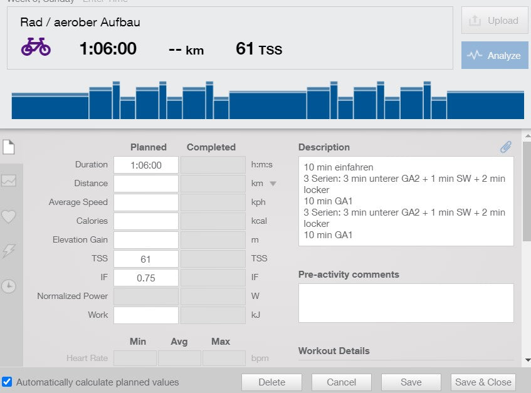
Task: Click inside the Duration field
Action: (145, 165)
